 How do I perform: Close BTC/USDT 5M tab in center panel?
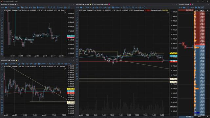93,4
